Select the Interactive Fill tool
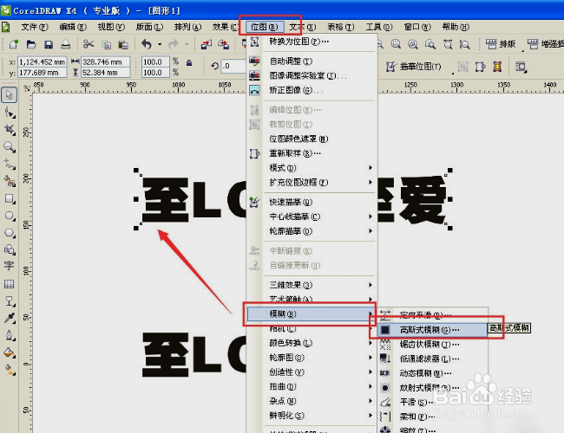This screenshot has width=564, height=433. (x=9, y=369)
